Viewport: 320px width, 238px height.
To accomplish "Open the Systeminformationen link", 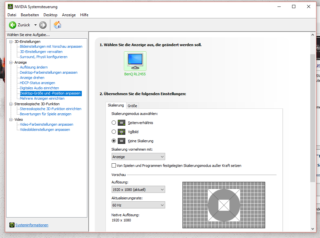I will coord(32,225).
